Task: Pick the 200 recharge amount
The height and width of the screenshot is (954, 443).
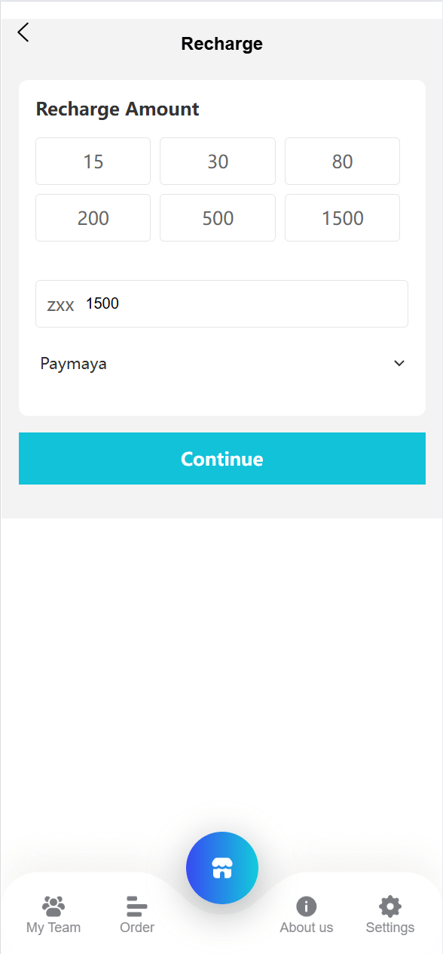Action: 93,218
